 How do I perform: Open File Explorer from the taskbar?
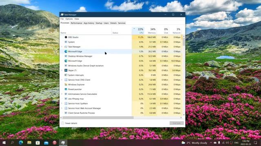click(29, 142)
